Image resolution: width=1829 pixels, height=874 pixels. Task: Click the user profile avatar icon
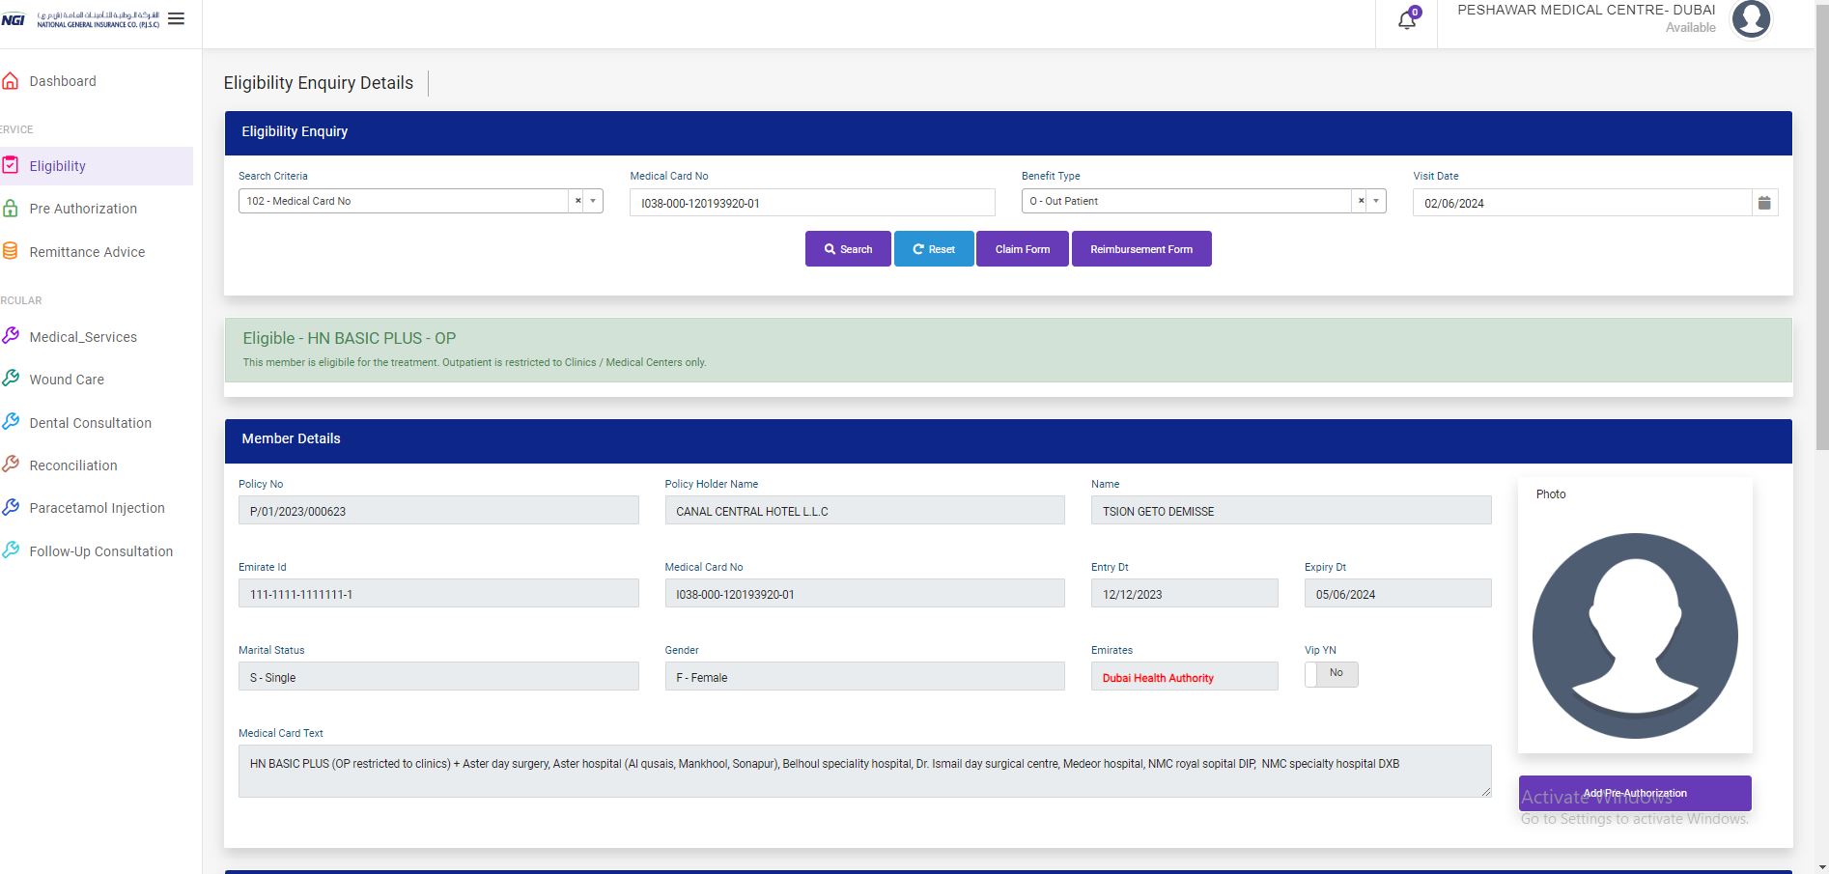(x=1750, y=19)
